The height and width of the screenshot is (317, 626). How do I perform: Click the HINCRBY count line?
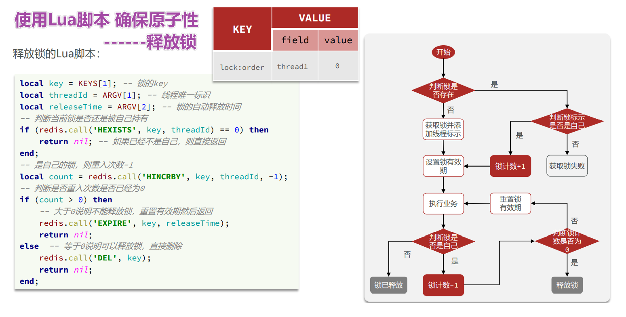pos(154,177)
